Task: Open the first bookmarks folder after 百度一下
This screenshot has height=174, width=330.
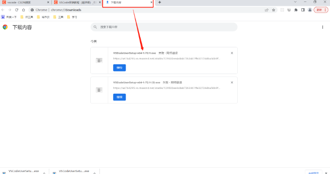Action: 27,17
